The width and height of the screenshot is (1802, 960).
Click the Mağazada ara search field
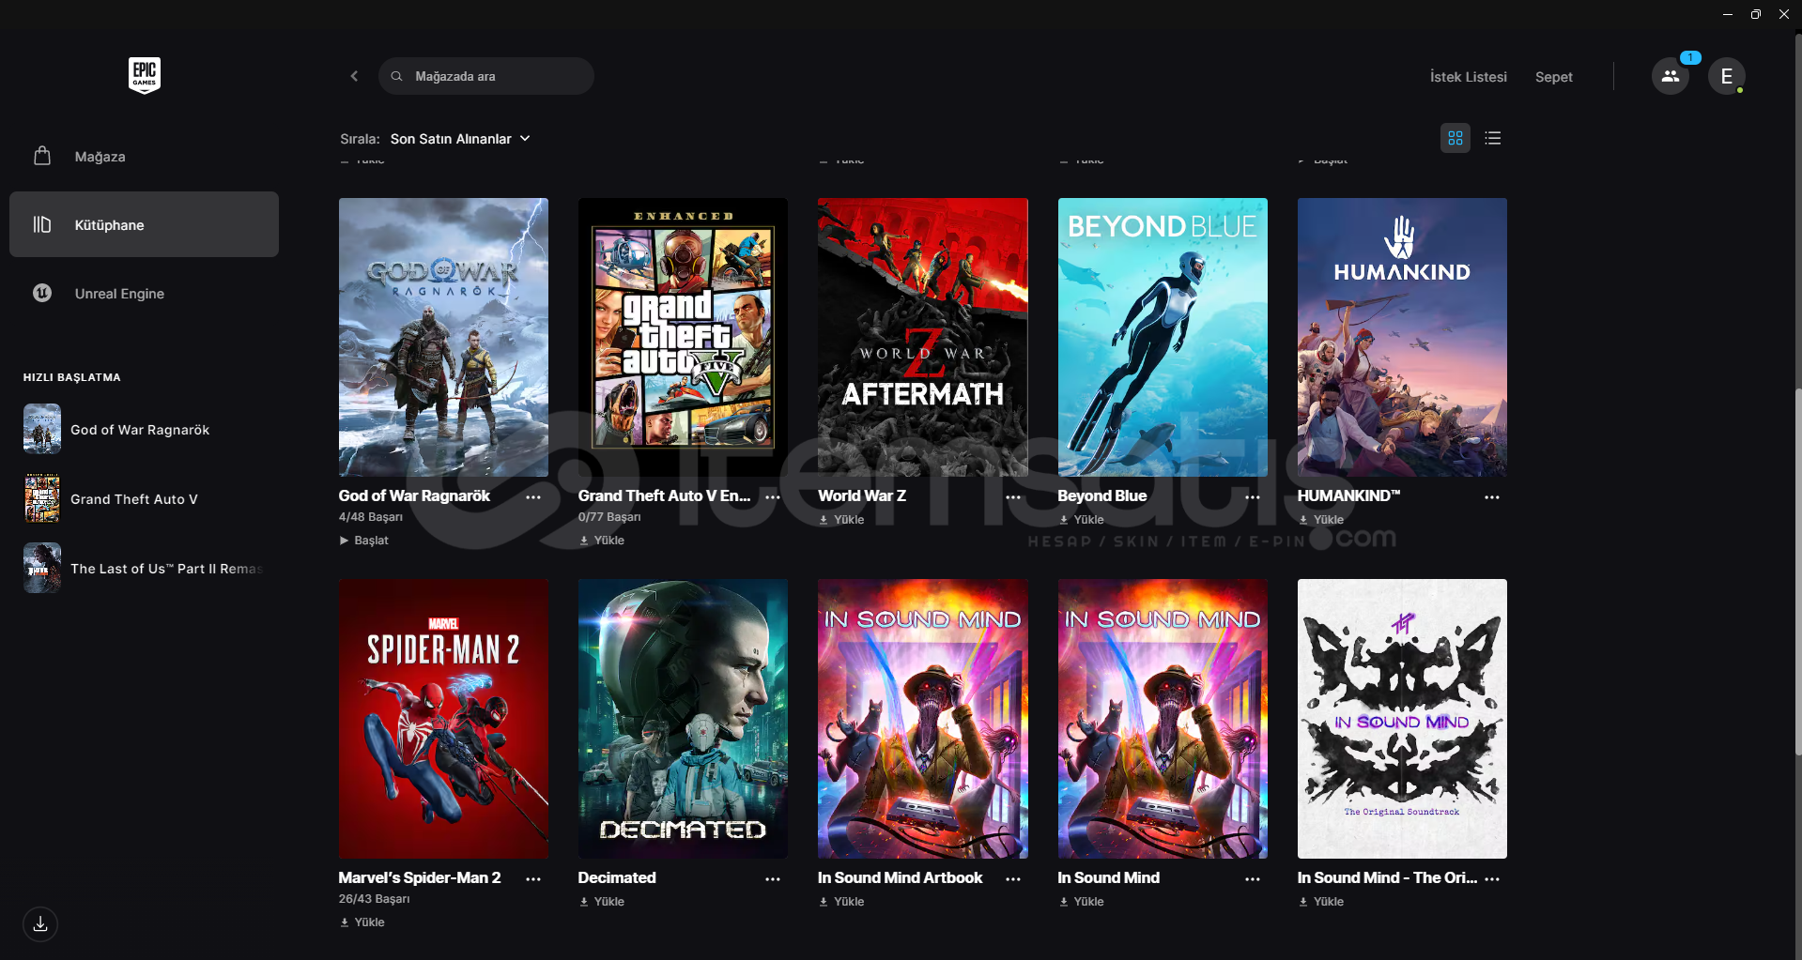(486, 76)
